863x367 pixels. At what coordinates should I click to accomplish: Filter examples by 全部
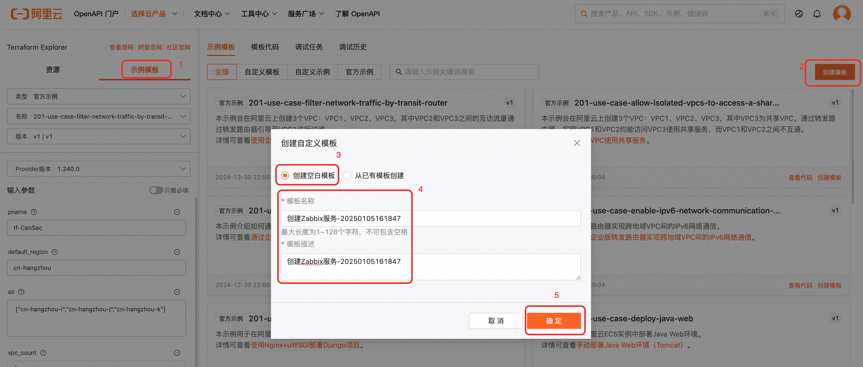tap(222, 72)
